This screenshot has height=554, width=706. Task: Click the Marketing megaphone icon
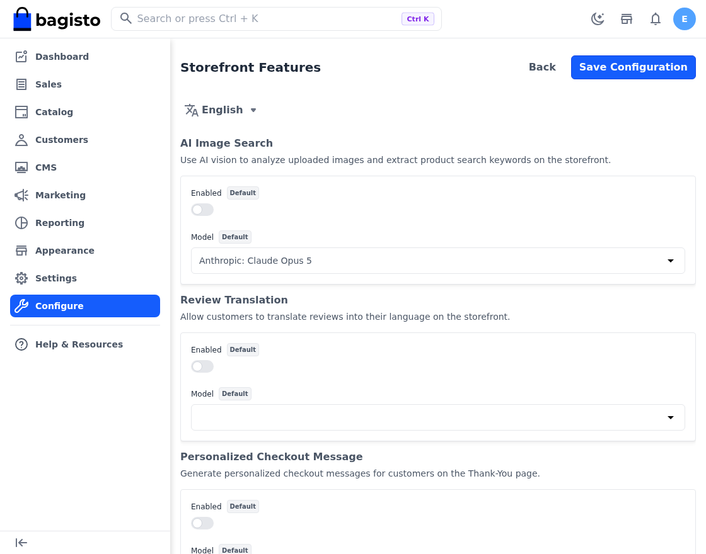coord(21,195)
